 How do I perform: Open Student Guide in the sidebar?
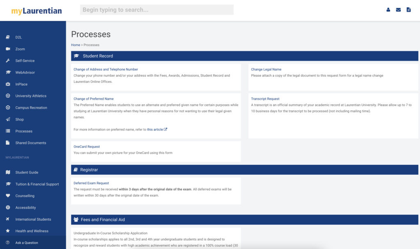pyautogui.click(x=27, y=172)
